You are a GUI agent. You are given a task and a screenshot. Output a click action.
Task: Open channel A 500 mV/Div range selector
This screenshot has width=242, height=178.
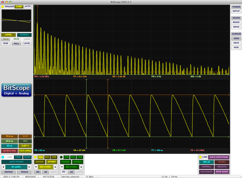(x=45, y=167)
